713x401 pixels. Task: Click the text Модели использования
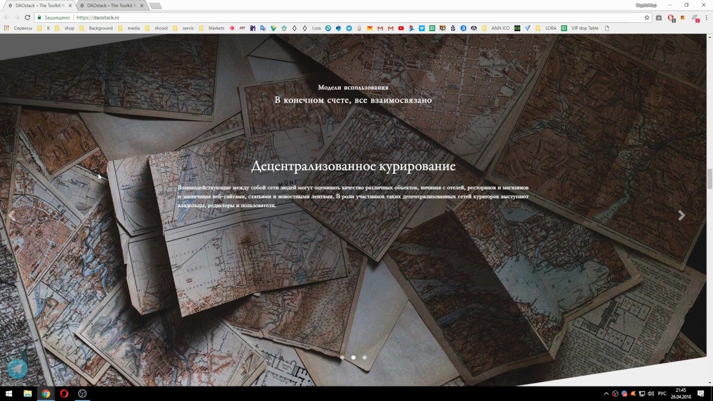353,87
